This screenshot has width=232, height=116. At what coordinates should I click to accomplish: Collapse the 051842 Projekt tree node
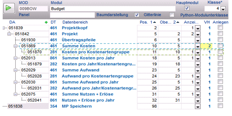pyautogui.click(x=9, y=34)
